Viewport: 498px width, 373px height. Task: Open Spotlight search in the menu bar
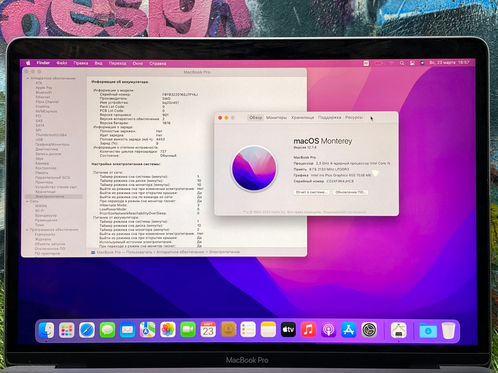coord(402,63)
